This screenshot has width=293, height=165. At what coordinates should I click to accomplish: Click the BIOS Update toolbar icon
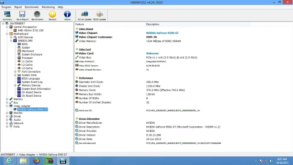100,15
